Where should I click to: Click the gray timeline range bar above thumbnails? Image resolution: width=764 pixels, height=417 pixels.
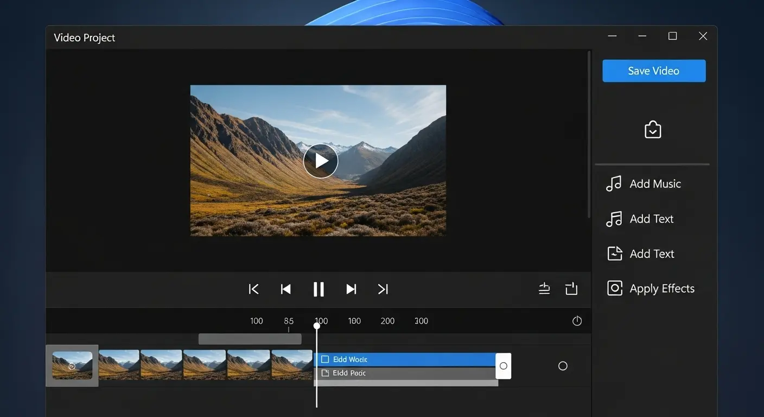[x=250, y=339]
